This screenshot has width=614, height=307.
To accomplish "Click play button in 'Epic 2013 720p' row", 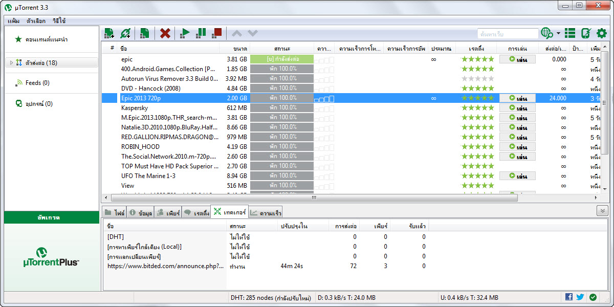I will [x=517, y=98].
